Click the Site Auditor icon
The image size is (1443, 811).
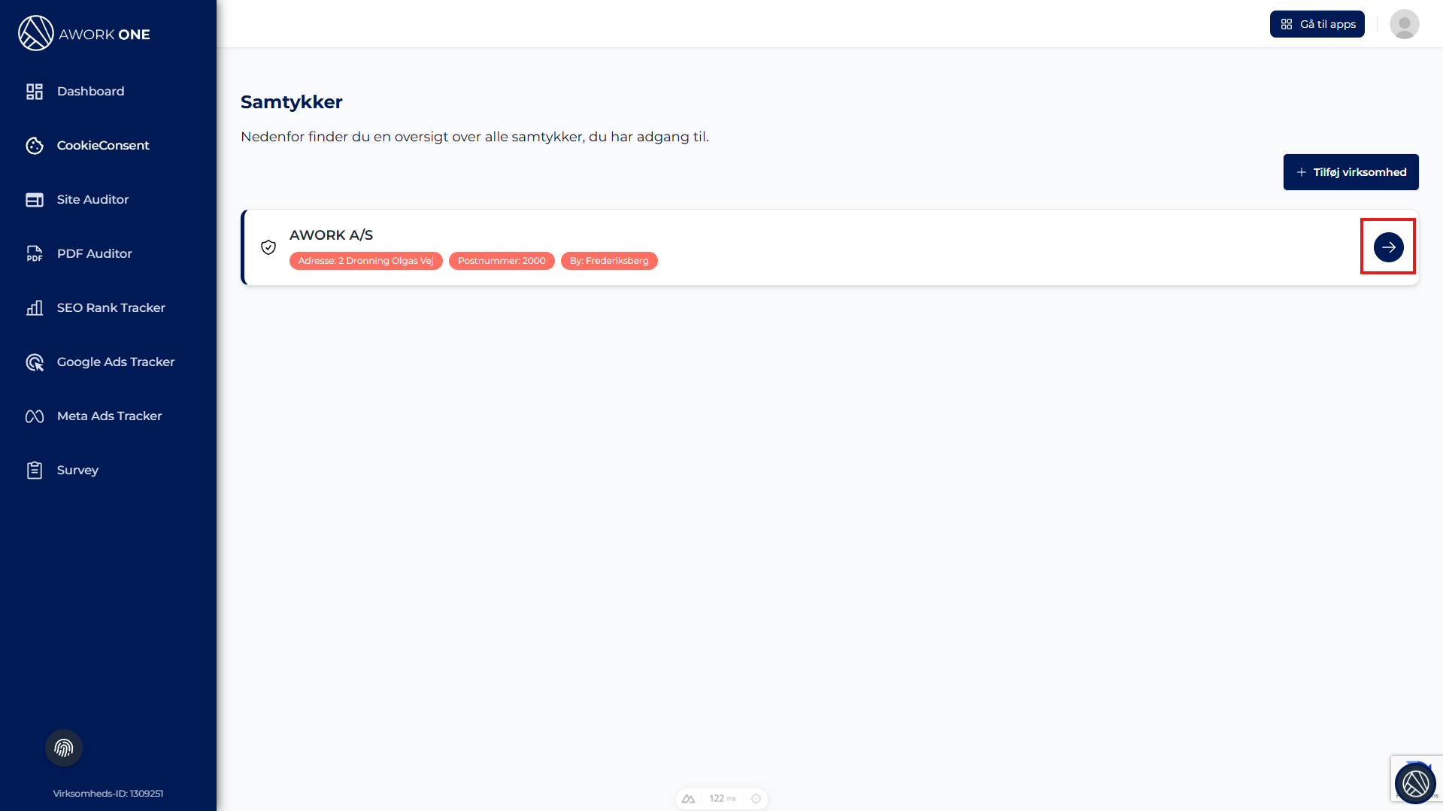coord(35,199)
